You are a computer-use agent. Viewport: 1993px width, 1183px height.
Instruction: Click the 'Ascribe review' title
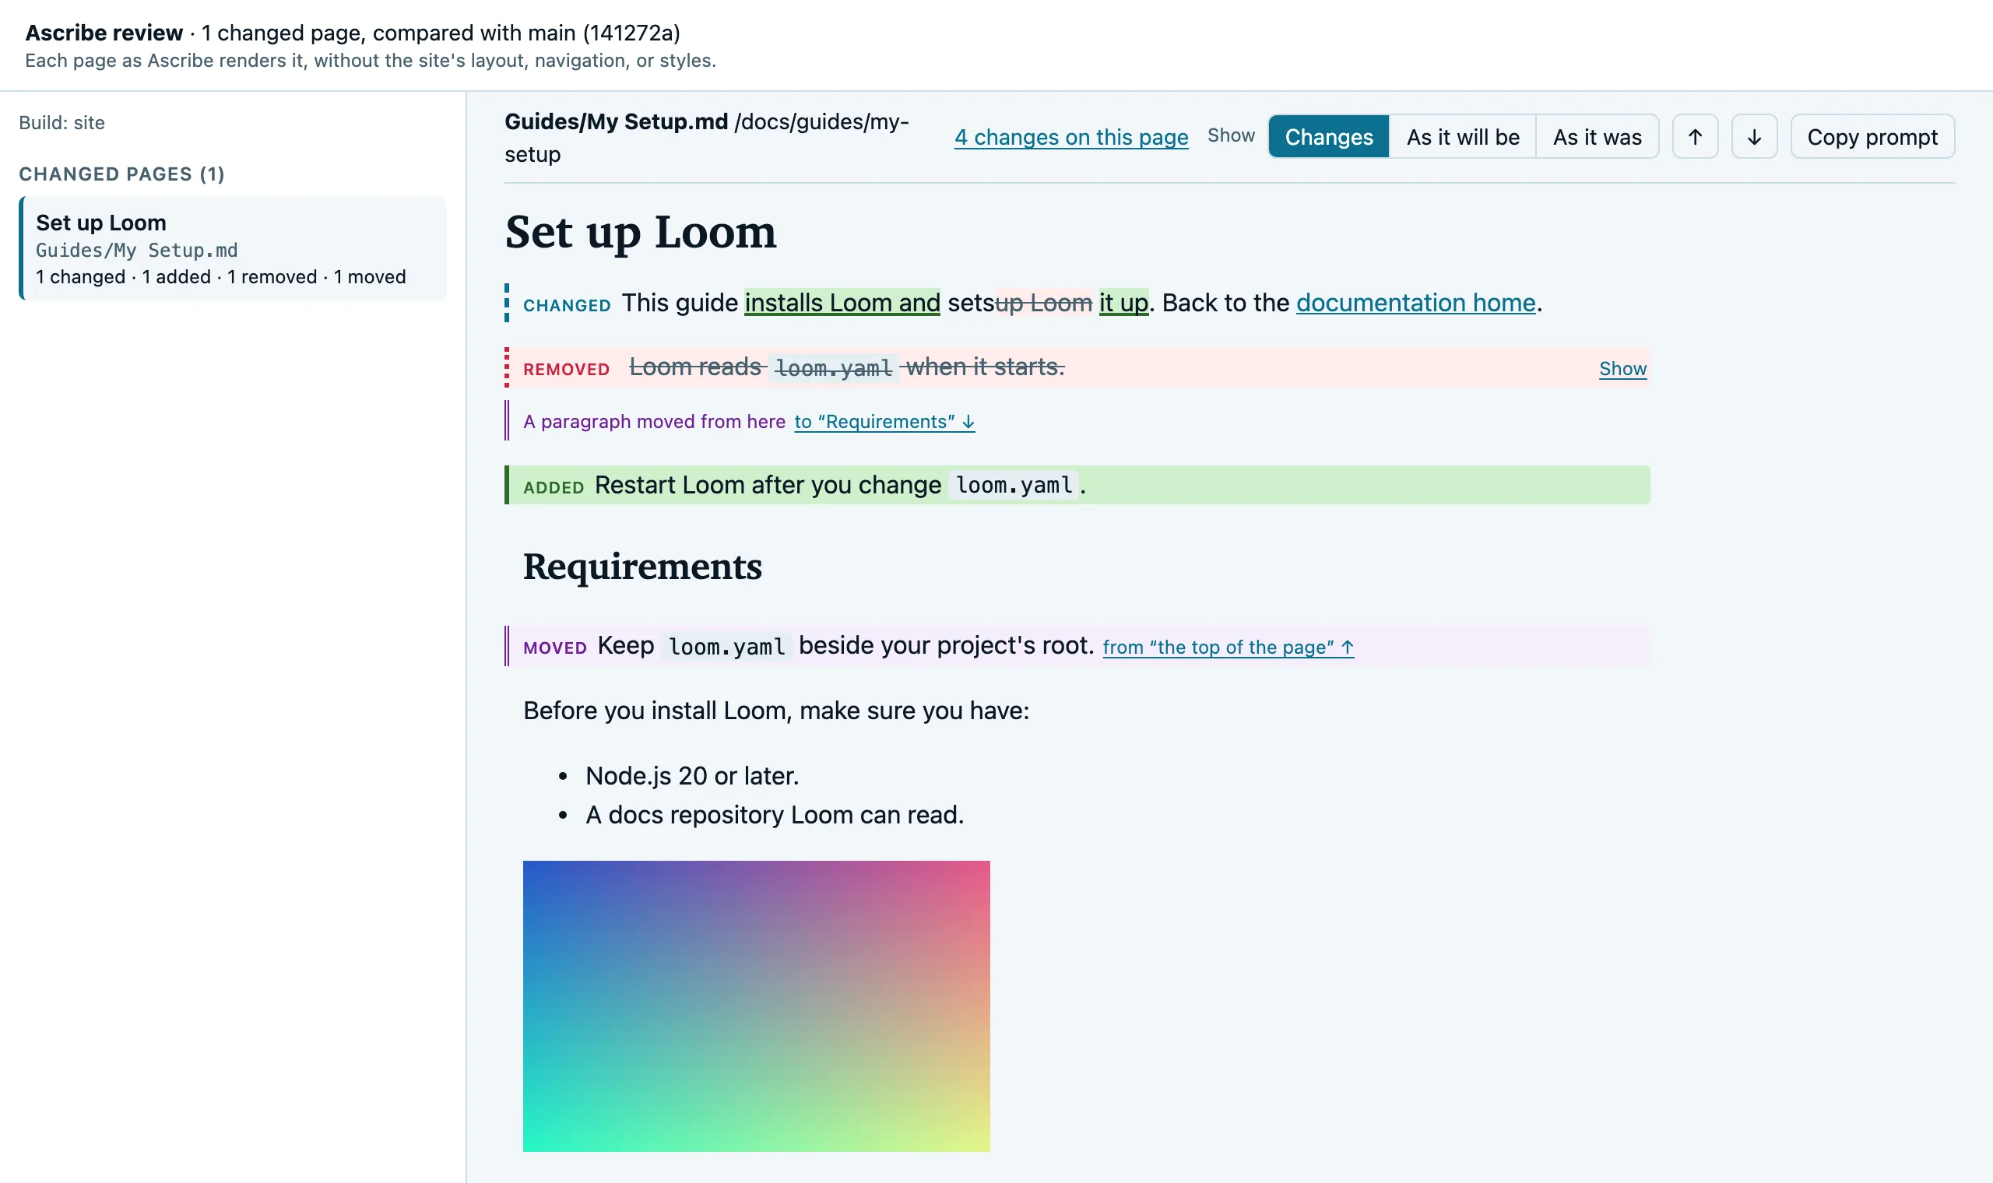click(x=104, y=33)
